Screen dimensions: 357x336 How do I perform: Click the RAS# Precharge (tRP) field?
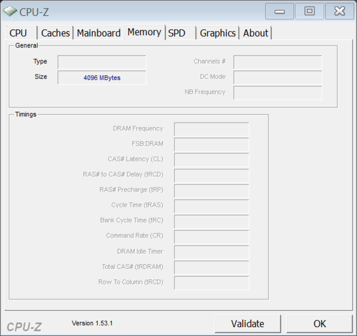(212, 190)
